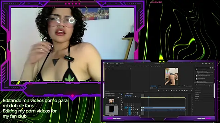This screenshot has height=123, width=220.
Task: Select the Razor tool
Action: [122, 100]
